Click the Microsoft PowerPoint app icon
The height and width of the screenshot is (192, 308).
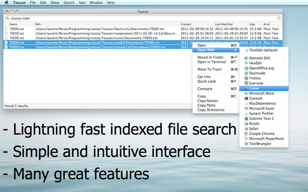pos(246,139)
